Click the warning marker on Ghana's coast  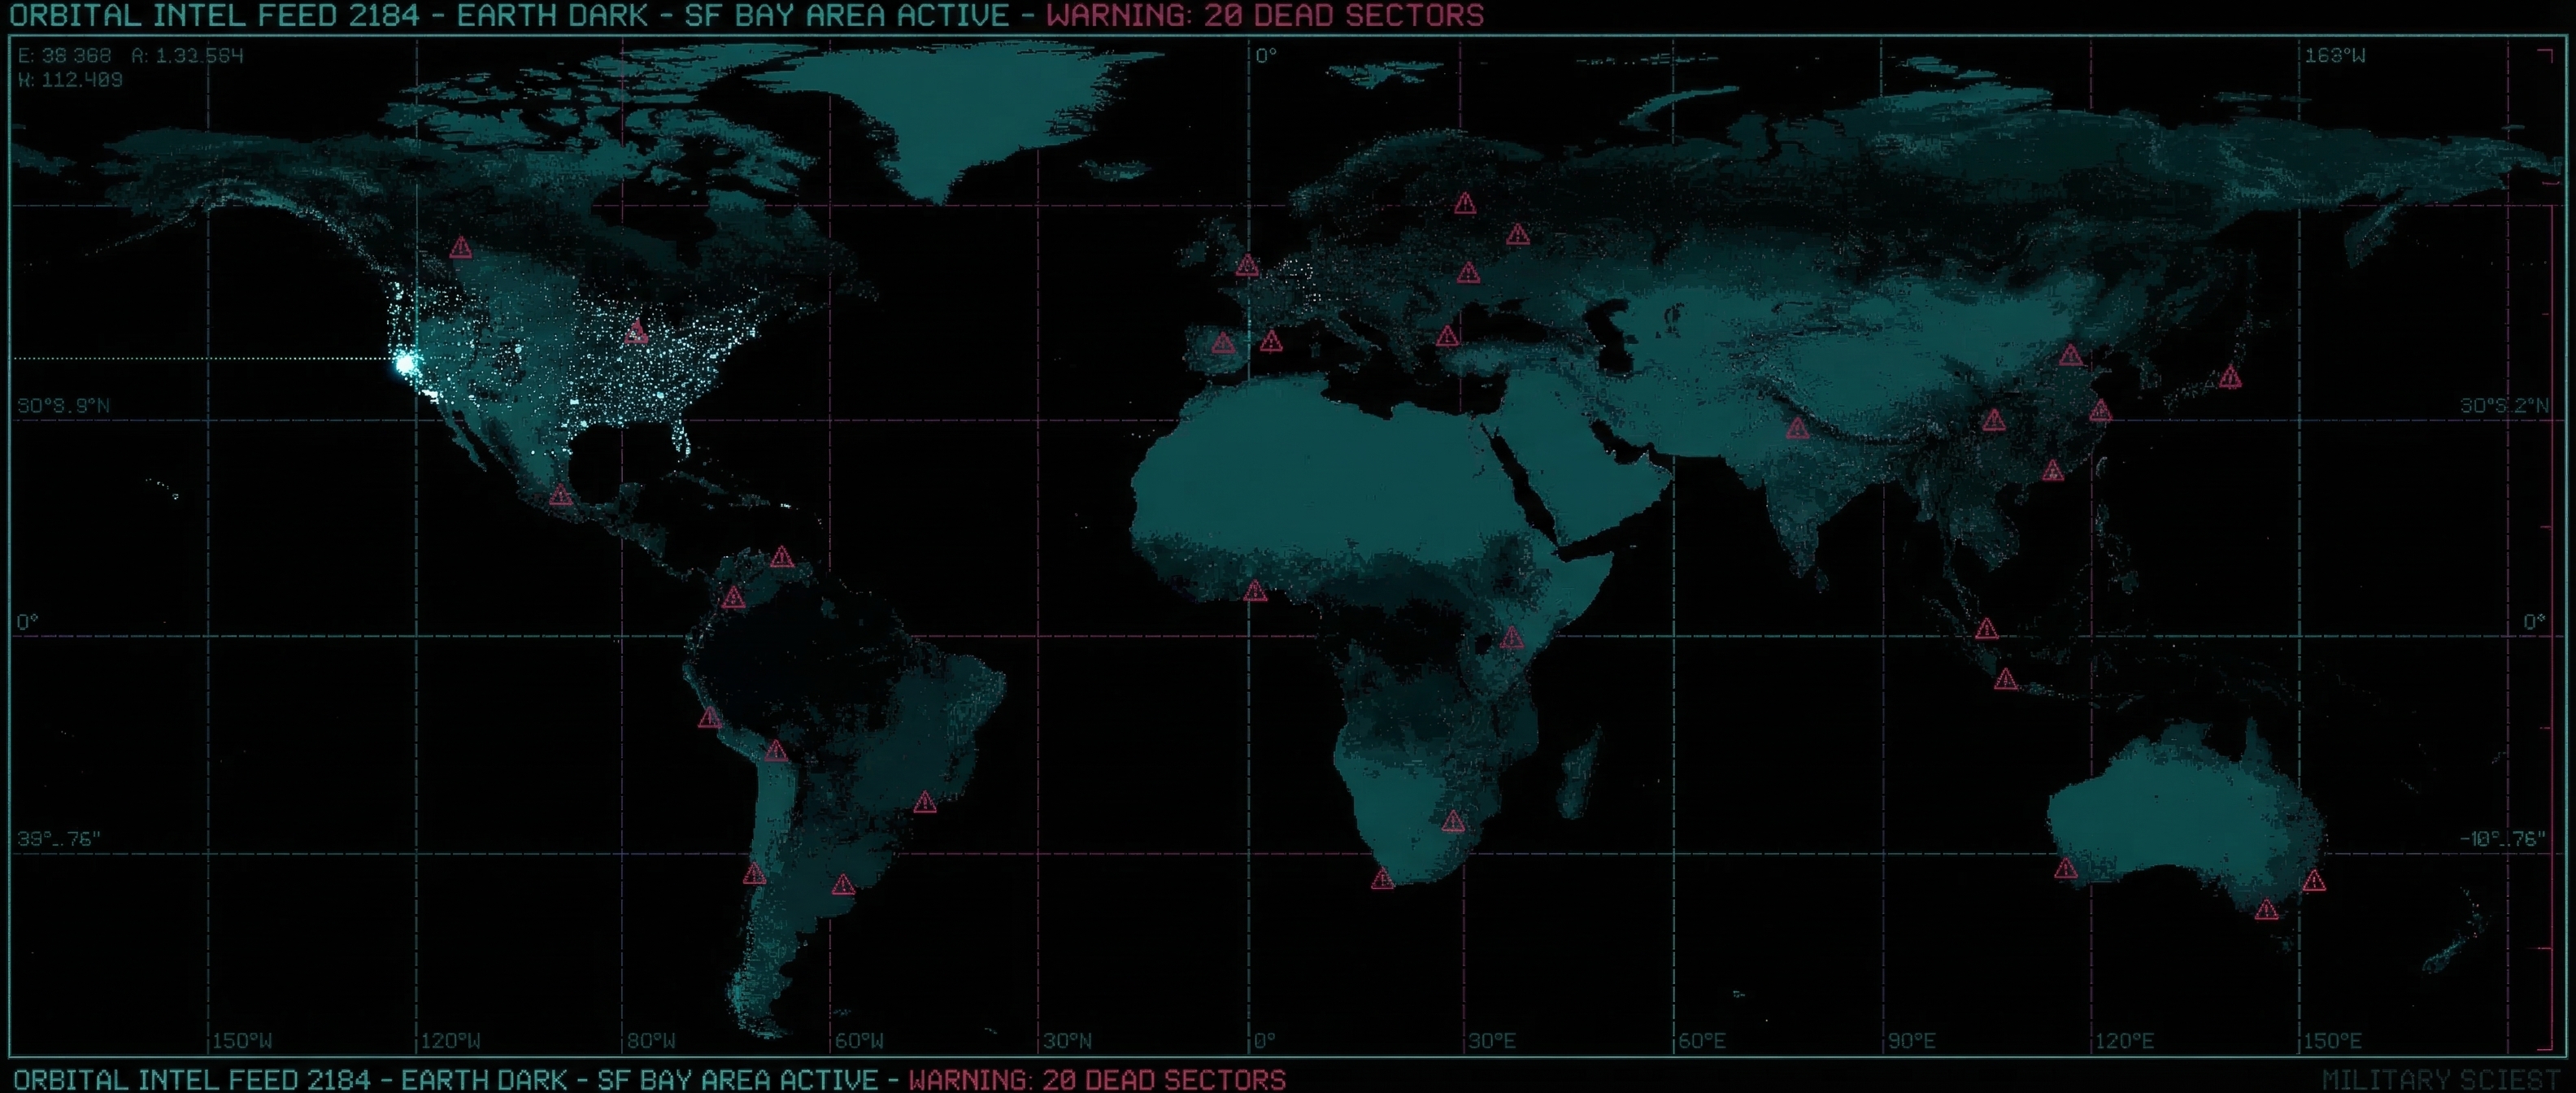pyautogui.click(x=1255, y=591)
